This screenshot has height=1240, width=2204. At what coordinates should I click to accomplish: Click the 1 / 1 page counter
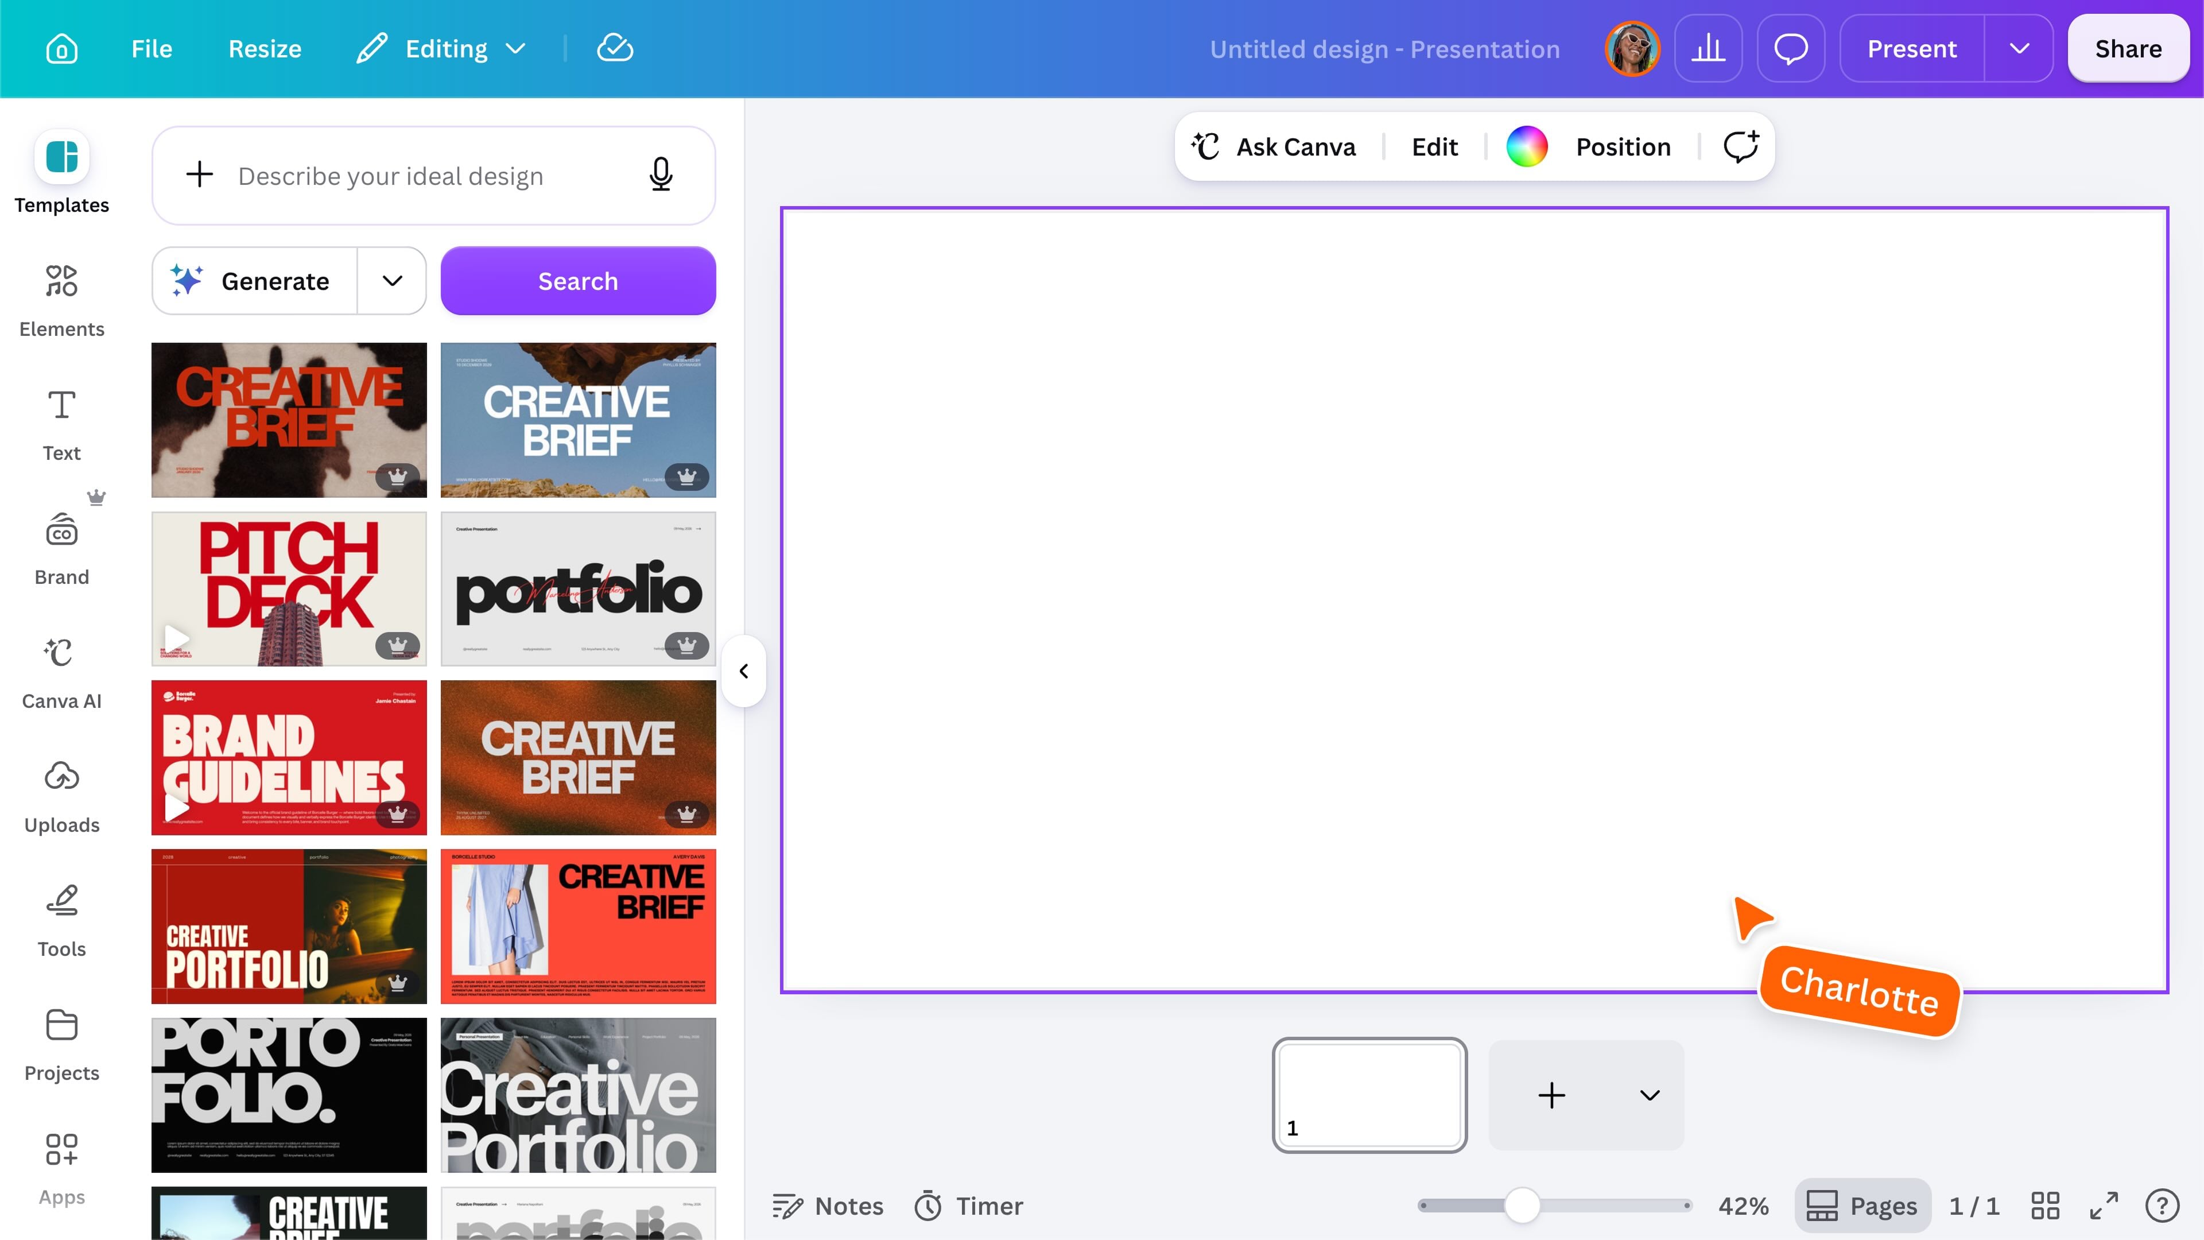(x=1973, y=1206)
